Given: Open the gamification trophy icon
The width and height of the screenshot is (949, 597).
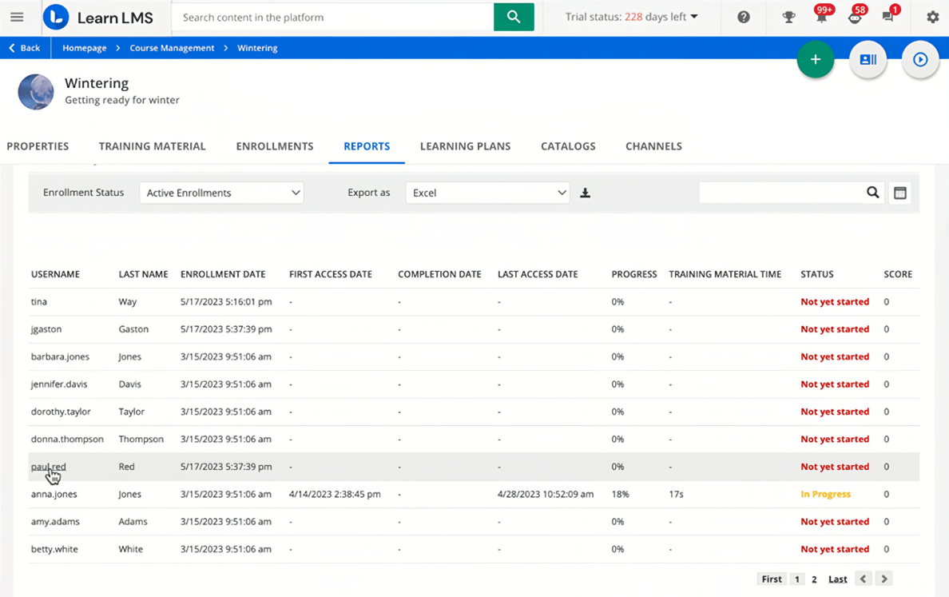Looking at the screenshot, I should pos(788,17).
